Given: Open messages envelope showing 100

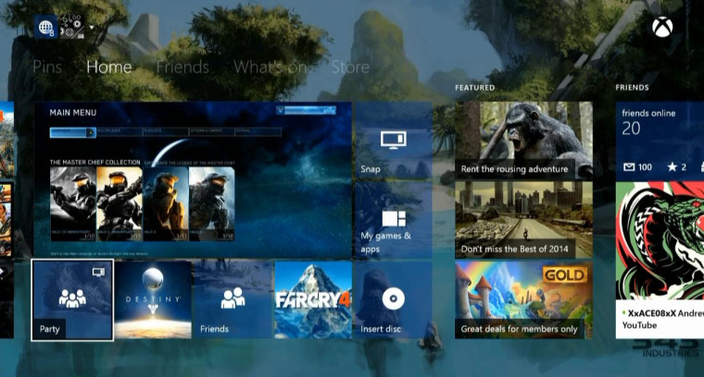Looking at the screenshot, I should point(637,167).
